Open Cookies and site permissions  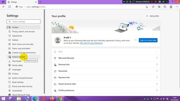click(x=24, y=53)
